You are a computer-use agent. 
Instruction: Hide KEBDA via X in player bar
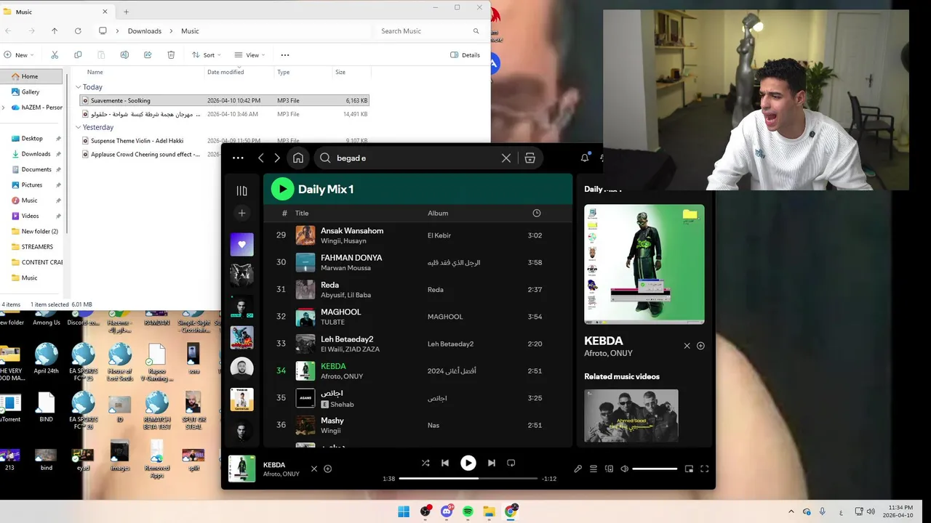pos(314,469)
